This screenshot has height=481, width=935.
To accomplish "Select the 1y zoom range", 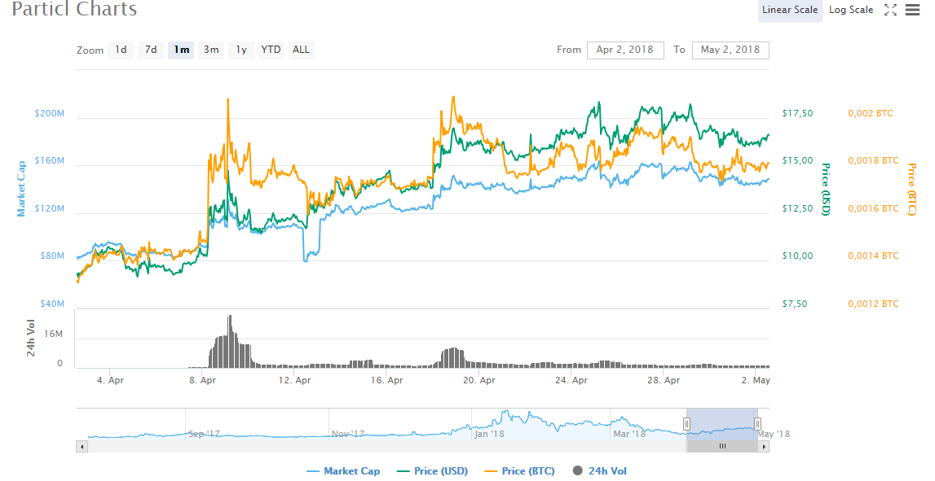I will click(x=241, y=50).
